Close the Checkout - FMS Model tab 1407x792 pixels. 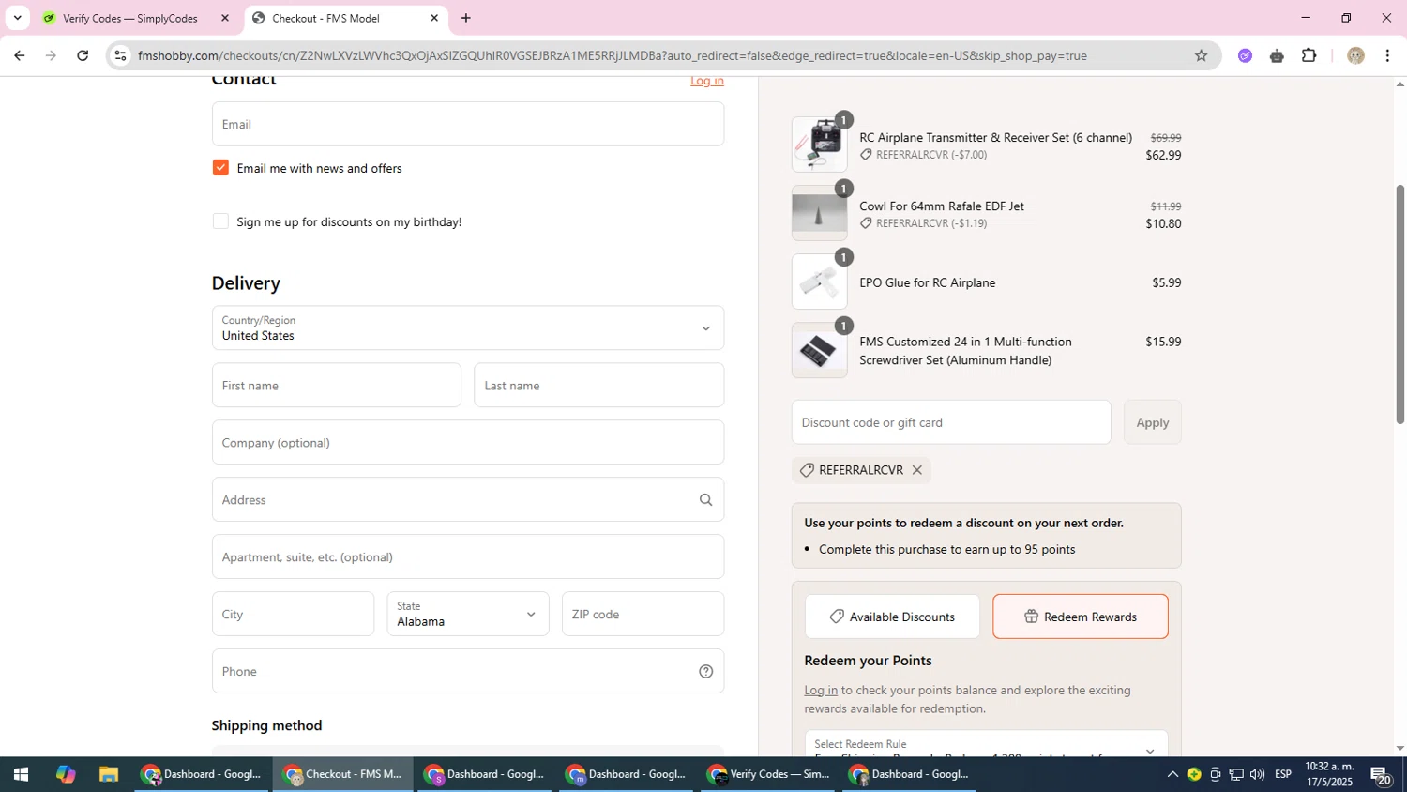click(x=434, y=18)
